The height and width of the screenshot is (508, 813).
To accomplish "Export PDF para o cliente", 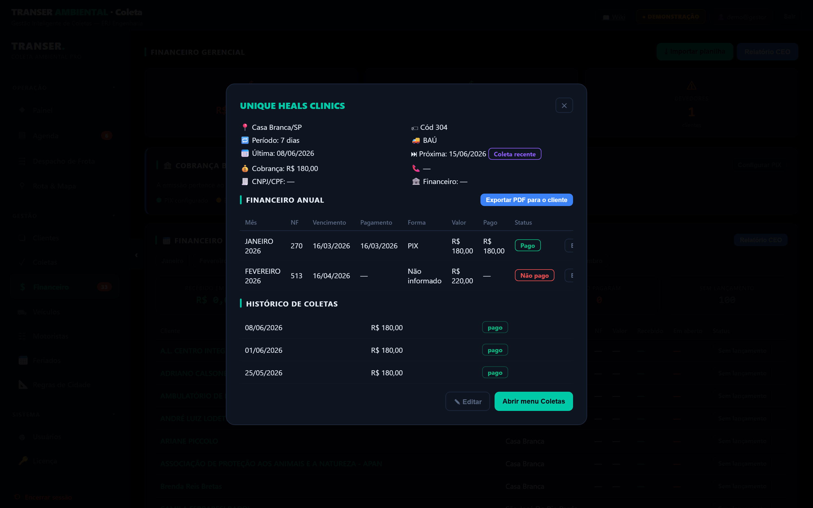I will pos(526,200).
